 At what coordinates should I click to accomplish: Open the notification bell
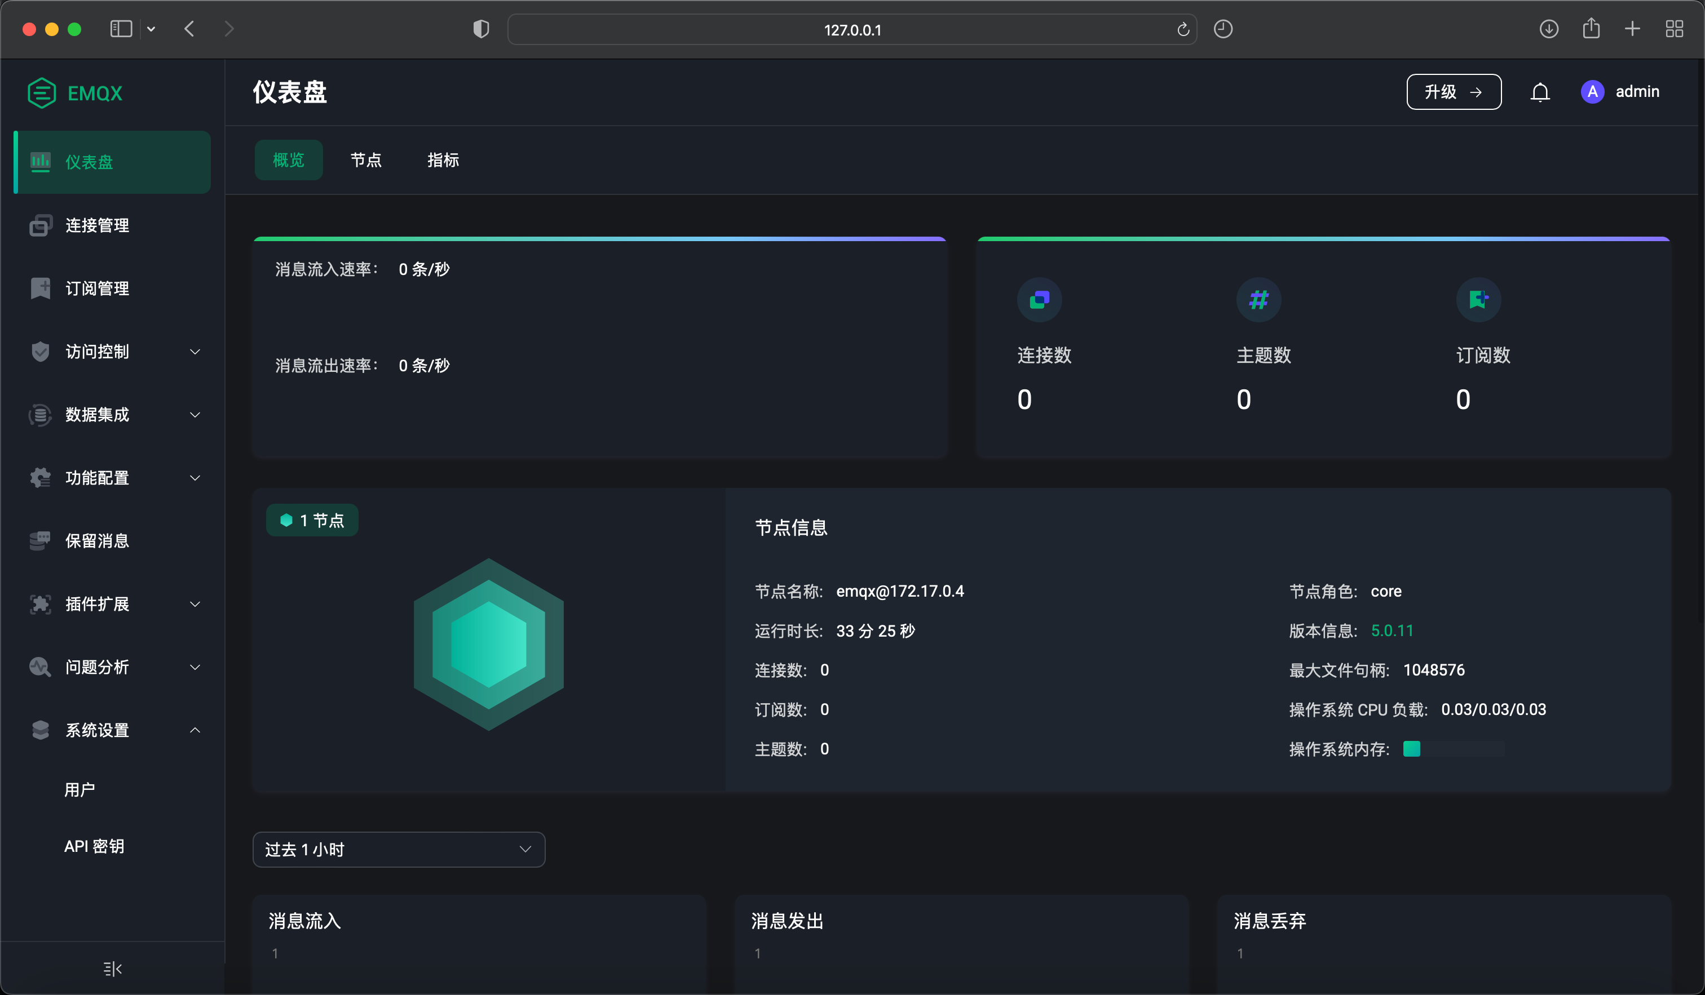tap(1540, 91)
